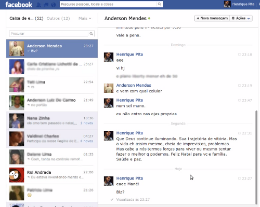The width and height of the screenshot is (260, 207).
Task: Click Henrique Pita name on 23:47 message
Action: [129, 100]
